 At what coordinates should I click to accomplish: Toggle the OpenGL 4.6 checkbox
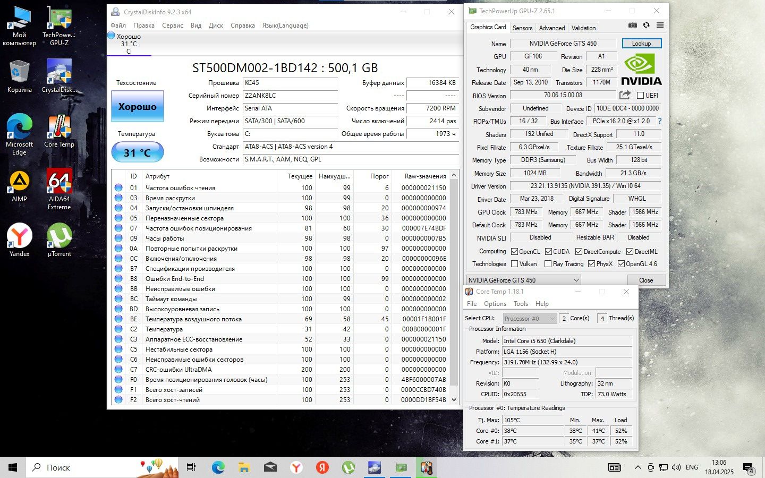pos(621,264)
